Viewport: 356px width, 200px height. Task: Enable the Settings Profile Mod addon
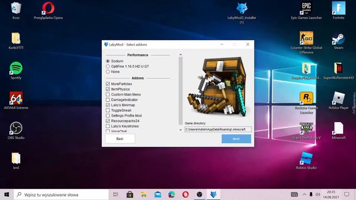107,116
